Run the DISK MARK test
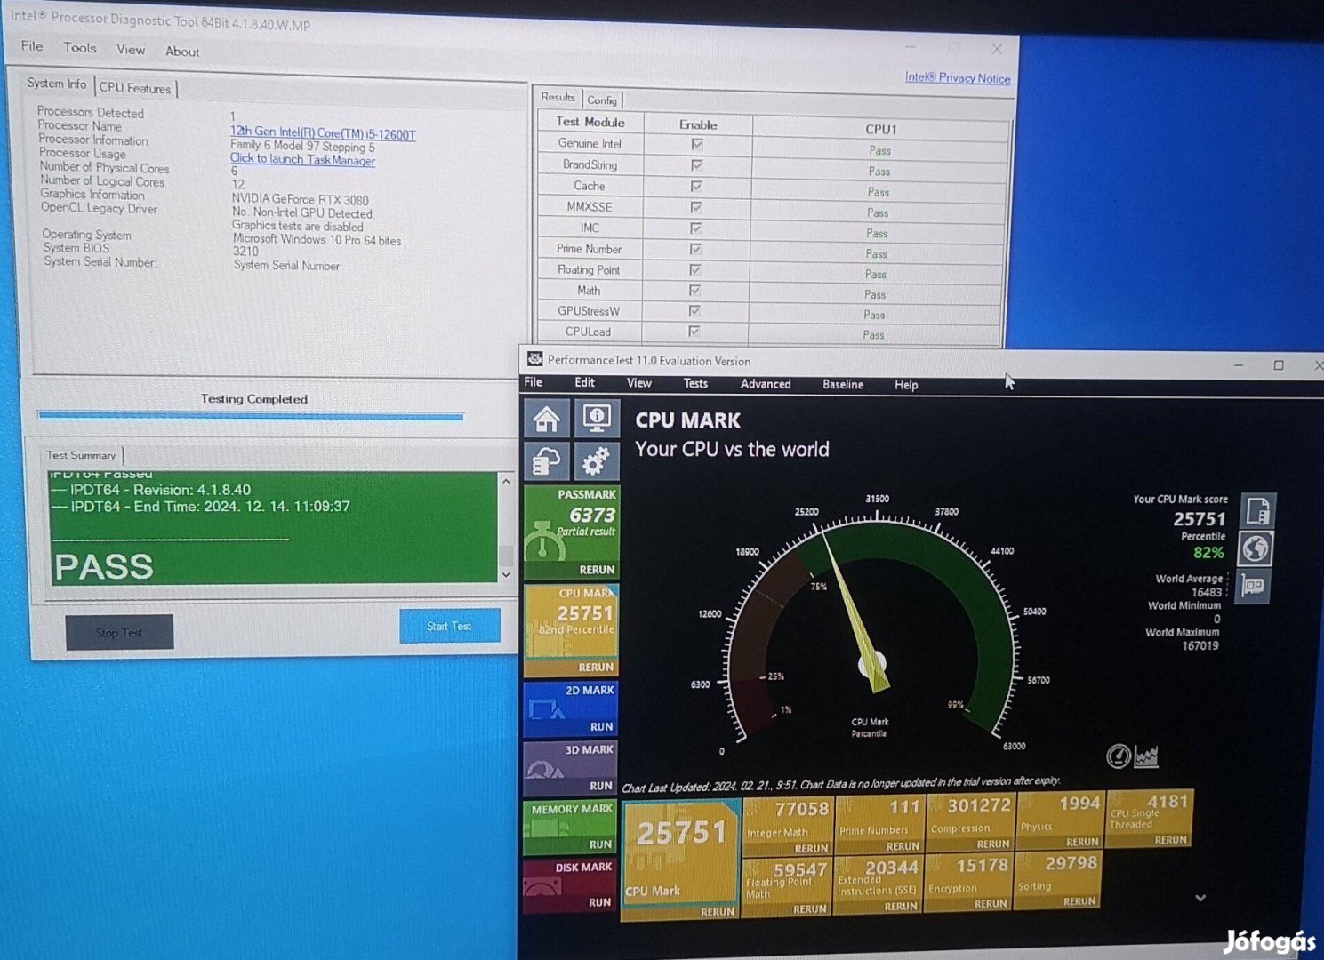This screenshot has width=1324, height=960. [600, 902]
